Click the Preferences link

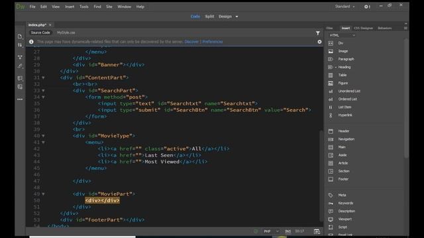pyautogui.click(x=213, y=42)
